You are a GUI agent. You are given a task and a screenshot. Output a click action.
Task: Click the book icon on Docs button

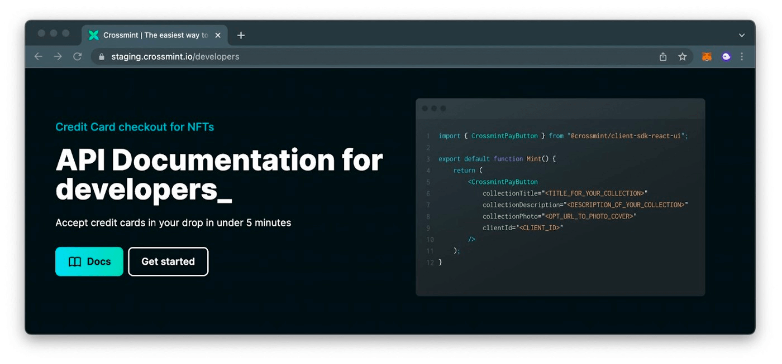coord(75,261)
